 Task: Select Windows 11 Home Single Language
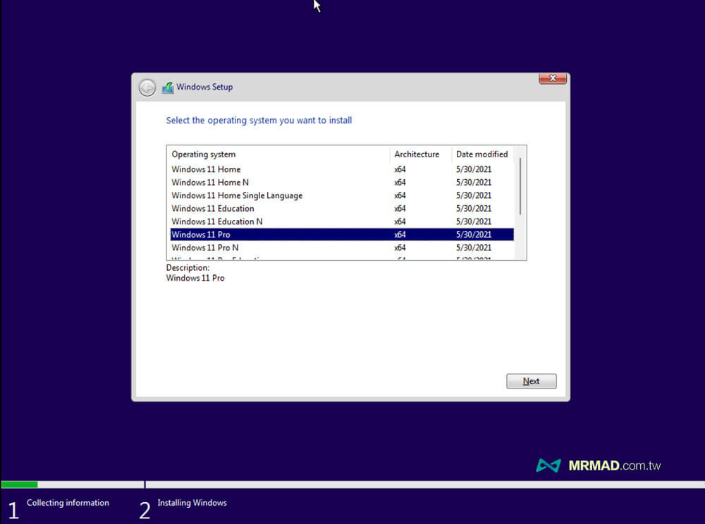342,195
